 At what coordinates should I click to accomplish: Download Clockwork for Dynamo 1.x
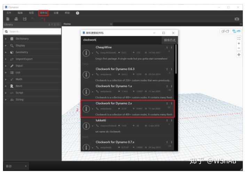pos(86,92)
